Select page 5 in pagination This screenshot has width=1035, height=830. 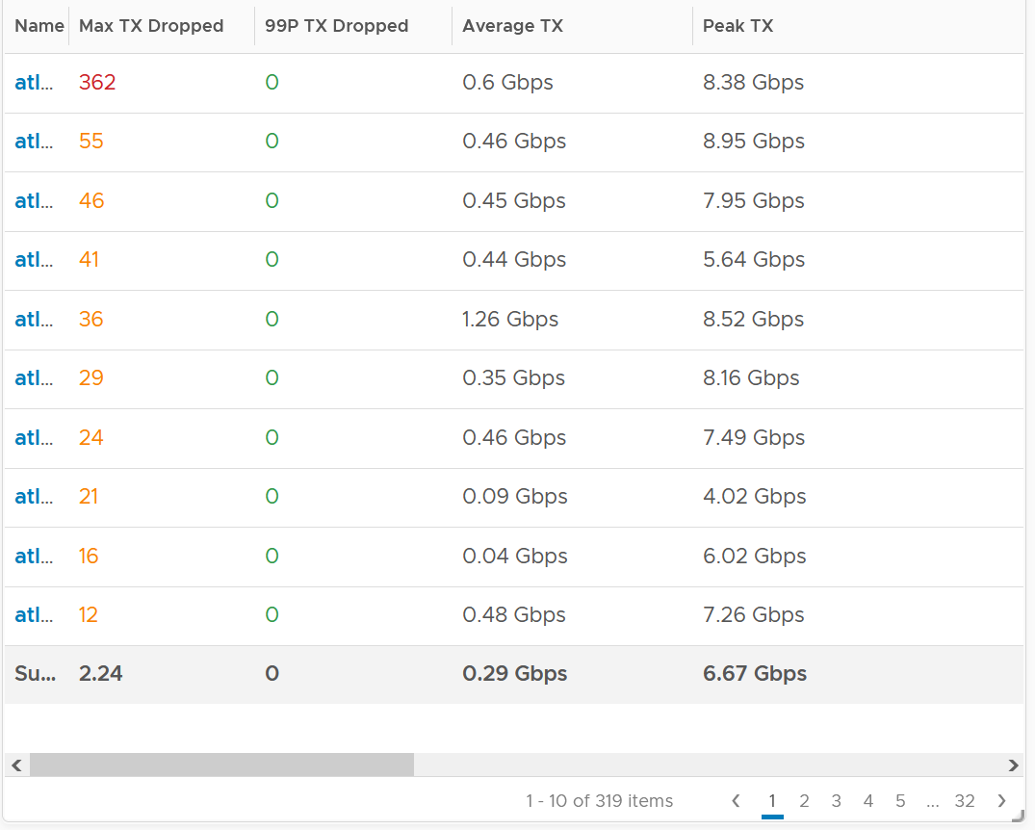click(900, 801)
